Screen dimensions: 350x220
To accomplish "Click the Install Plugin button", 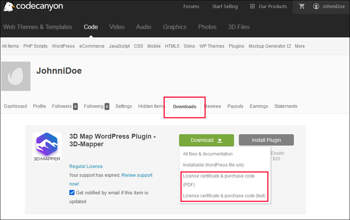I will [266, 140].
